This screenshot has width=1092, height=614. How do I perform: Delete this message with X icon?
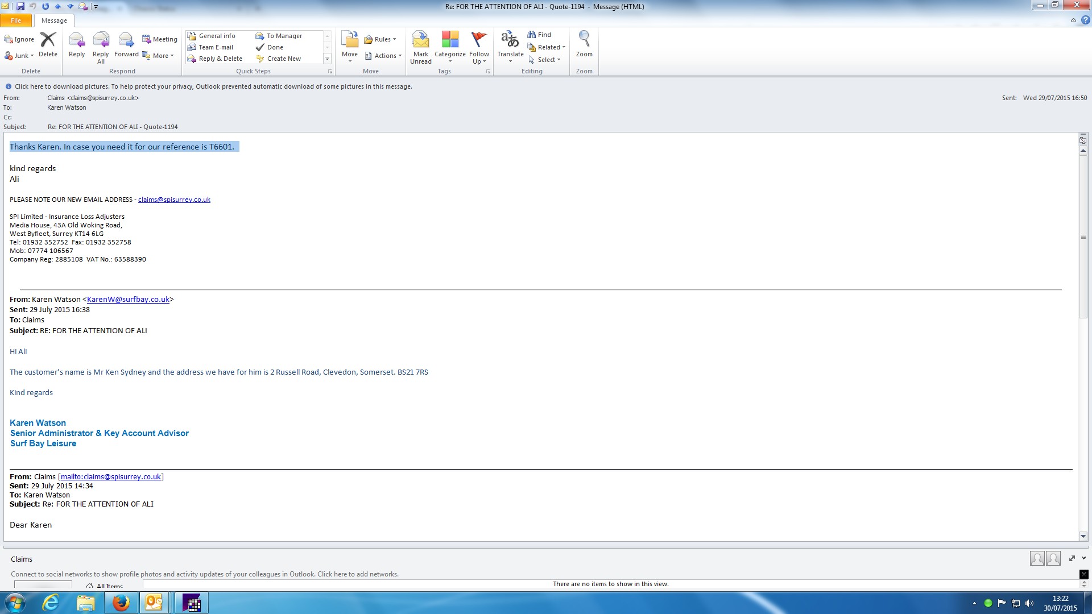coord(48,44)
